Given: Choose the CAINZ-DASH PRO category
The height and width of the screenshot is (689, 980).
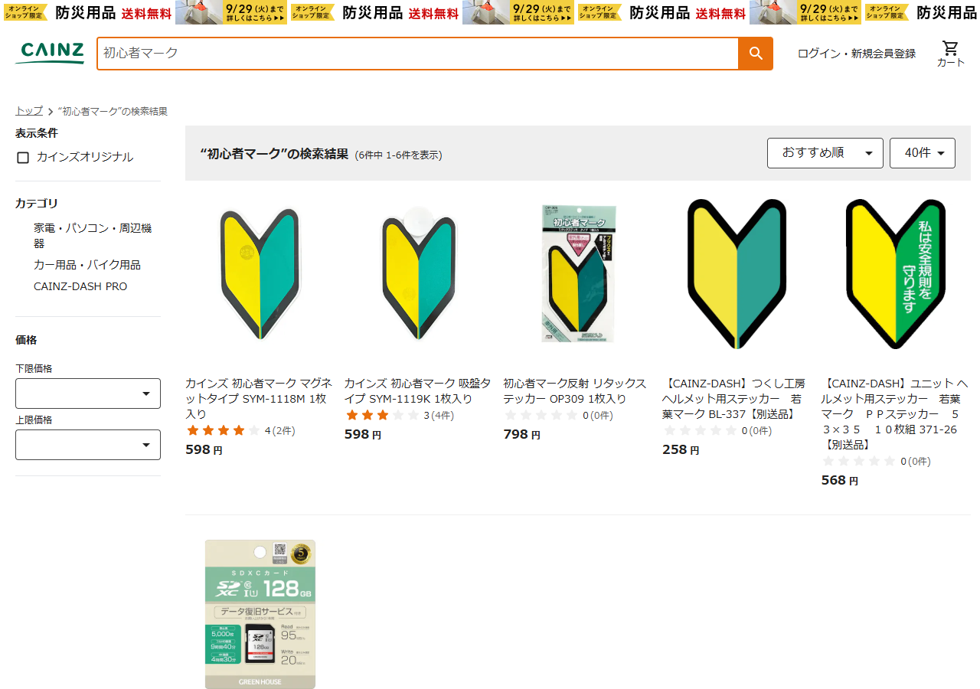Looking at the screenshot, I should (80, 286).
